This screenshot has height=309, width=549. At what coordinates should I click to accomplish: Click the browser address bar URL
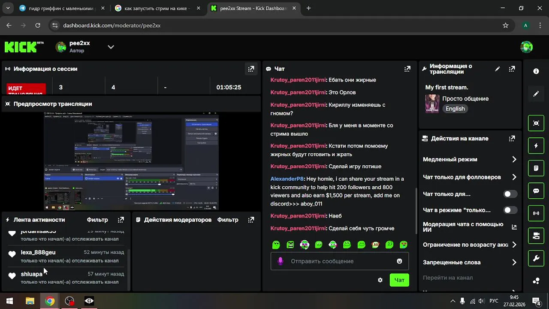(112, 25)
